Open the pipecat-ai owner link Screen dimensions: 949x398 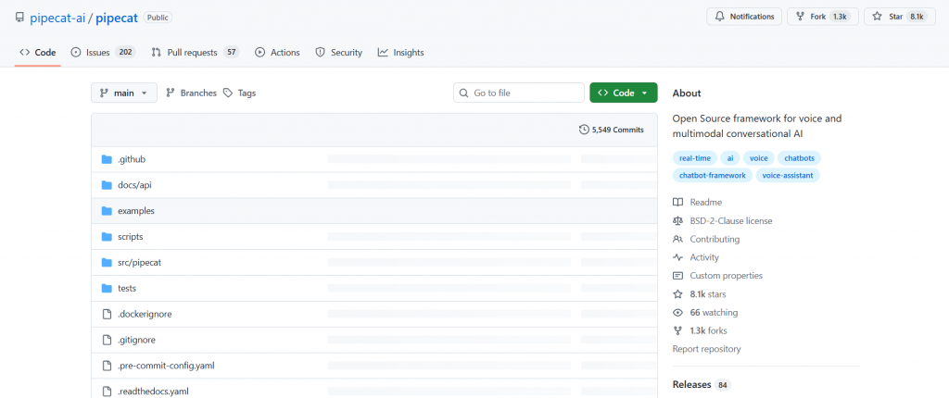pos(57,18)
